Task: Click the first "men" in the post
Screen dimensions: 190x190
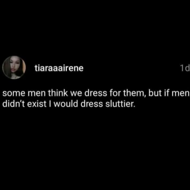Action: [x=37, y=94]
